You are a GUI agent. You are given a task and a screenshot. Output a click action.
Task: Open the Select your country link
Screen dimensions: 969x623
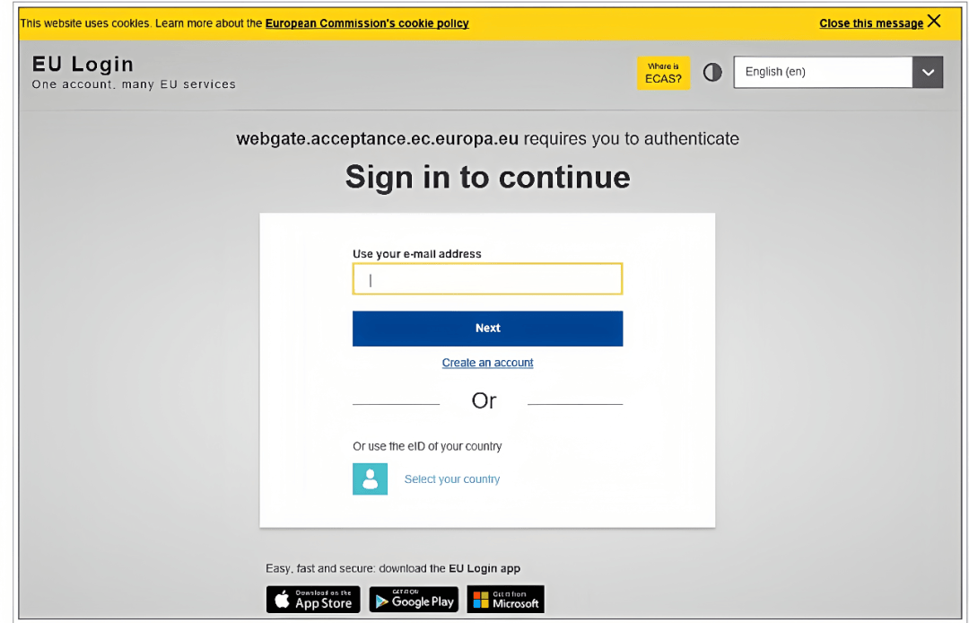click(451, 479)
